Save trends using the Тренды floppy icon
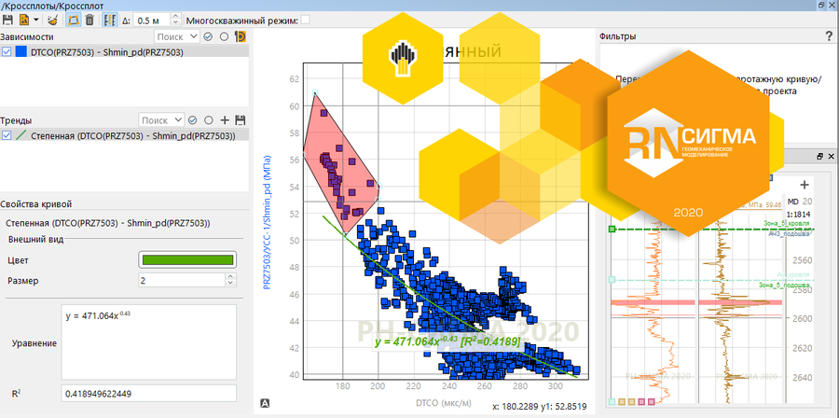 click(240, 120)
